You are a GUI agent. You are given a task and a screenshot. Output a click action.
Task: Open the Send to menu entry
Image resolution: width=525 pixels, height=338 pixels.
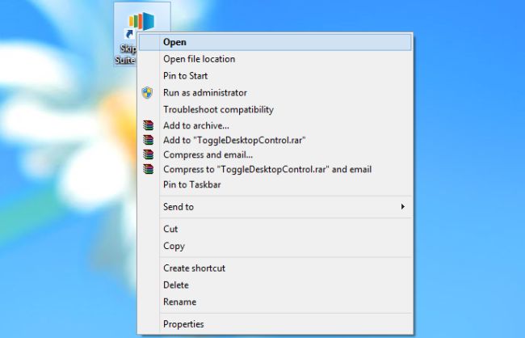(275, 207)
